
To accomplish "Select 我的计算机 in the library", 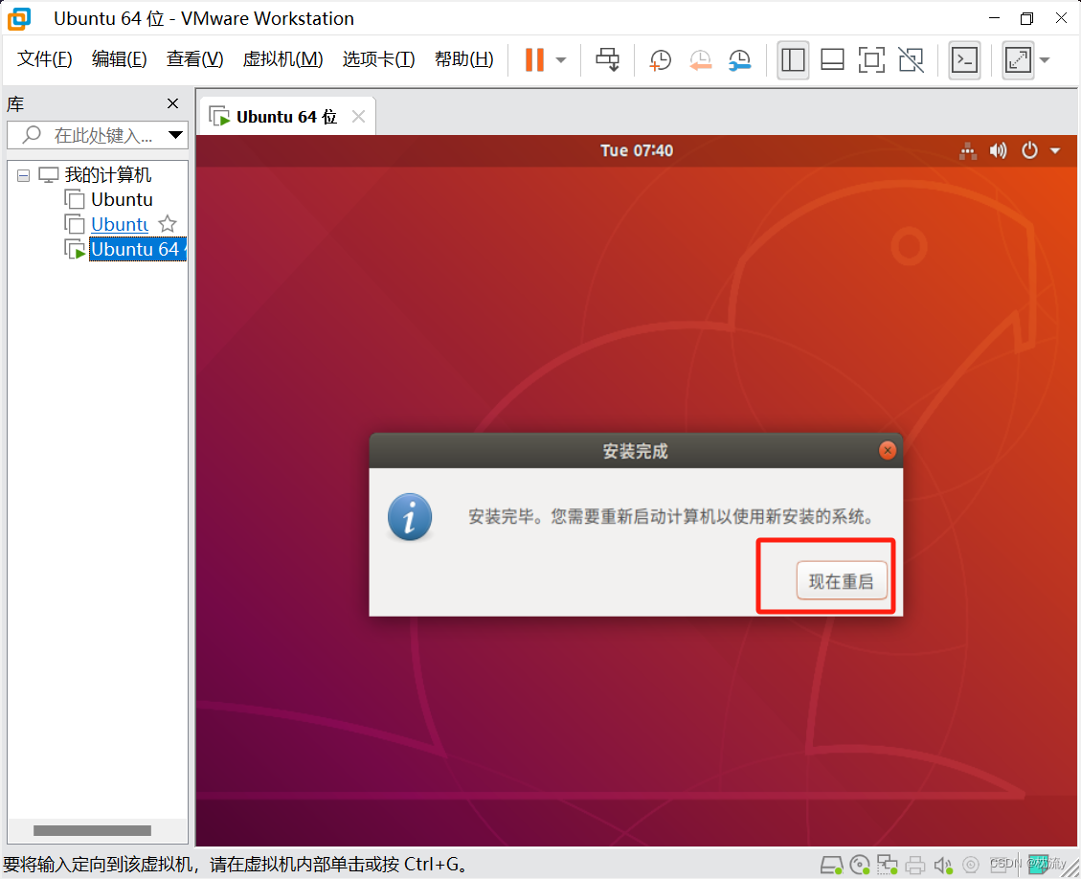I will click(x=107, y=175).
